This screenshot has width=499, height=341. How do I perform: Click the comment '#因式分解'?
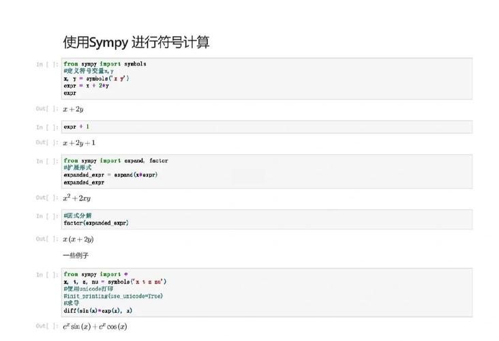tap(77, 216)
